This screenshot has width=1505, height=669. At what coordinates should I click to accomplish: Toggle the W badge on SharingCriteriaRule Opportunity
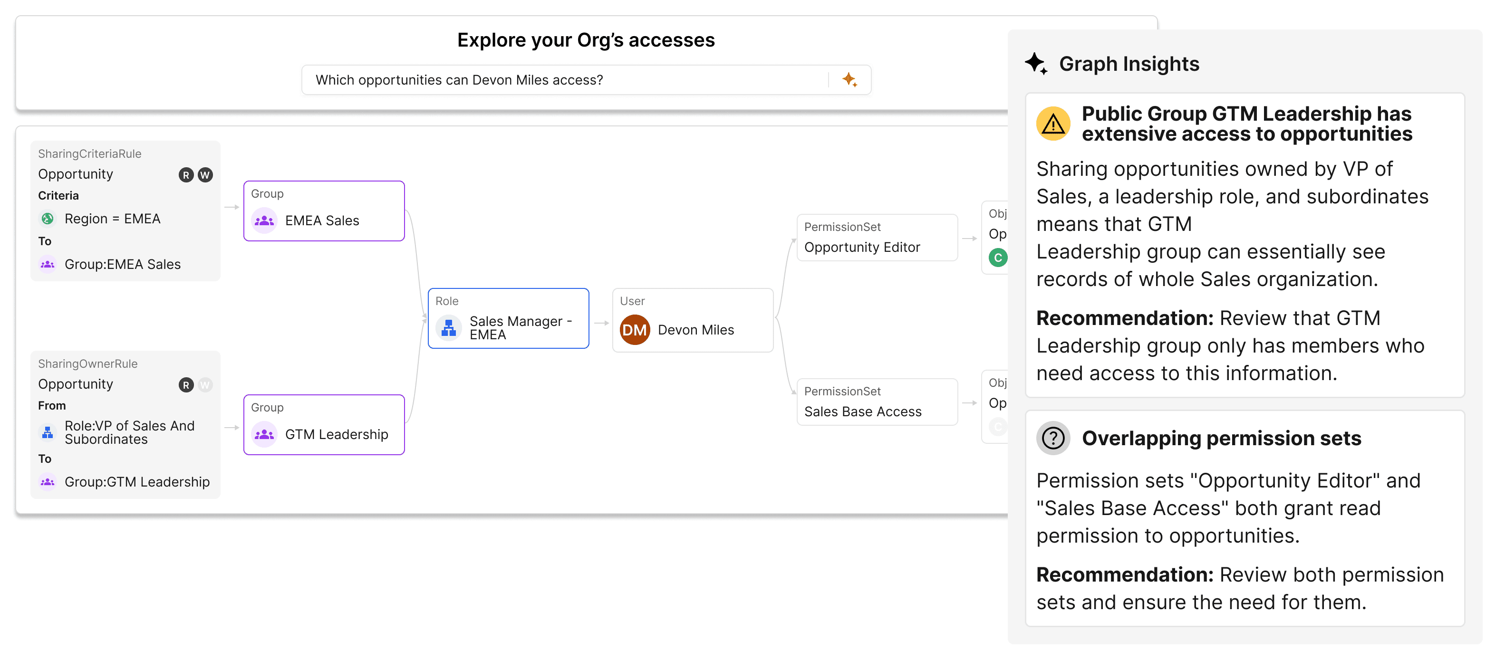205,174
